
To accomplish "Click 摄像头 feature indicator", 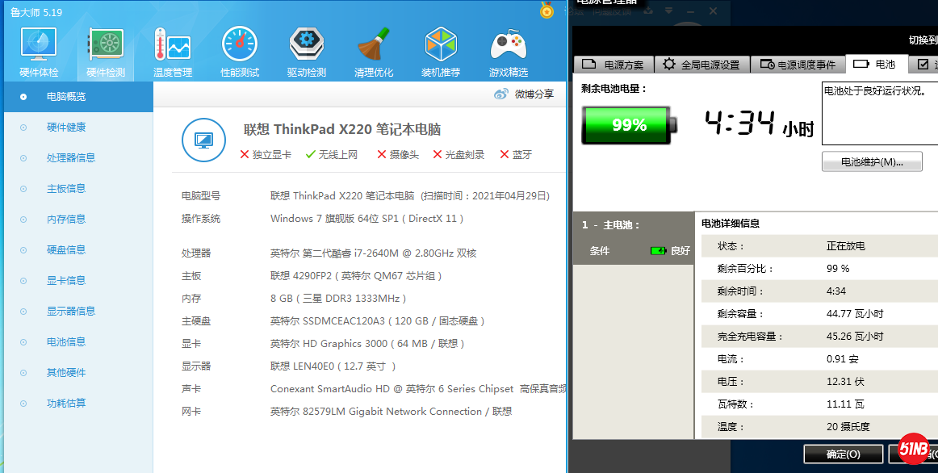I will [398, 155].
